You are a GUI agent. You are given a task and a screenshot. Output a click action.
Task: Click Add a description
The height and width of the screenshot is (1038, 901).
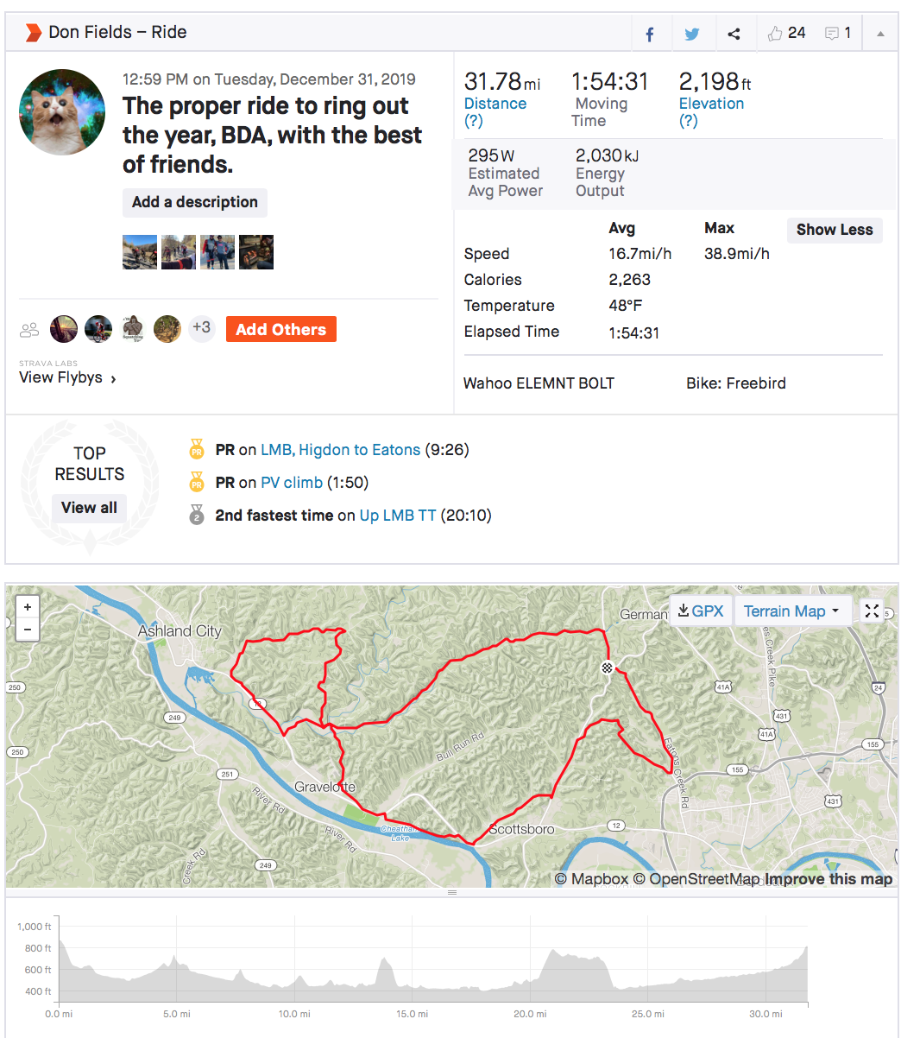[x=195, y=202]
